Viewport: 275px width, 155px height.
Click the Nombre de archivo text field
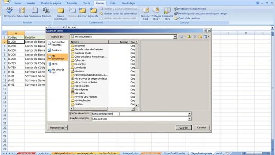140,114
